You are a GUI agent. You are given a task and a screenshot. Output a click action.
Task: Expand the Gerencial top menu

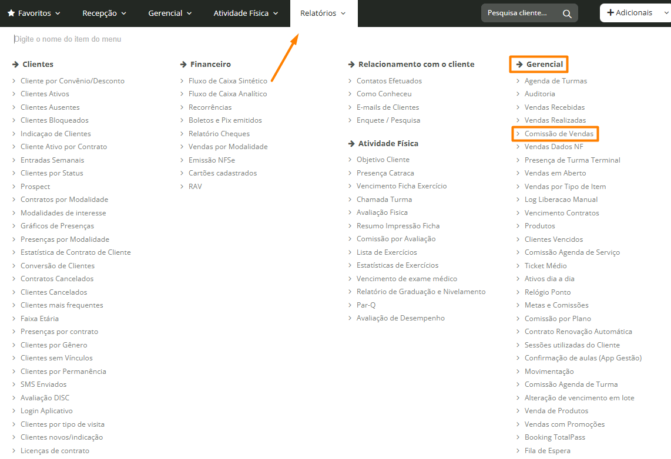coord(170,14)
